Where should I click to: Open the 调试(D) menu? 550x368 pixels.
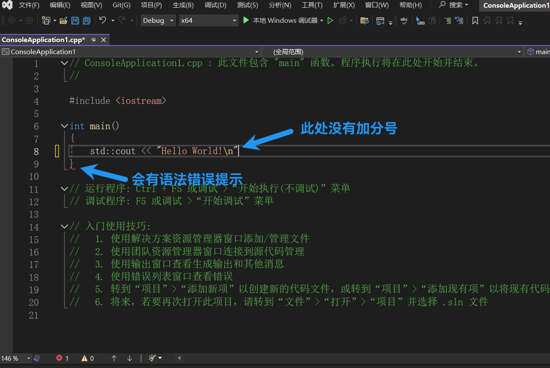pos(215,5)
